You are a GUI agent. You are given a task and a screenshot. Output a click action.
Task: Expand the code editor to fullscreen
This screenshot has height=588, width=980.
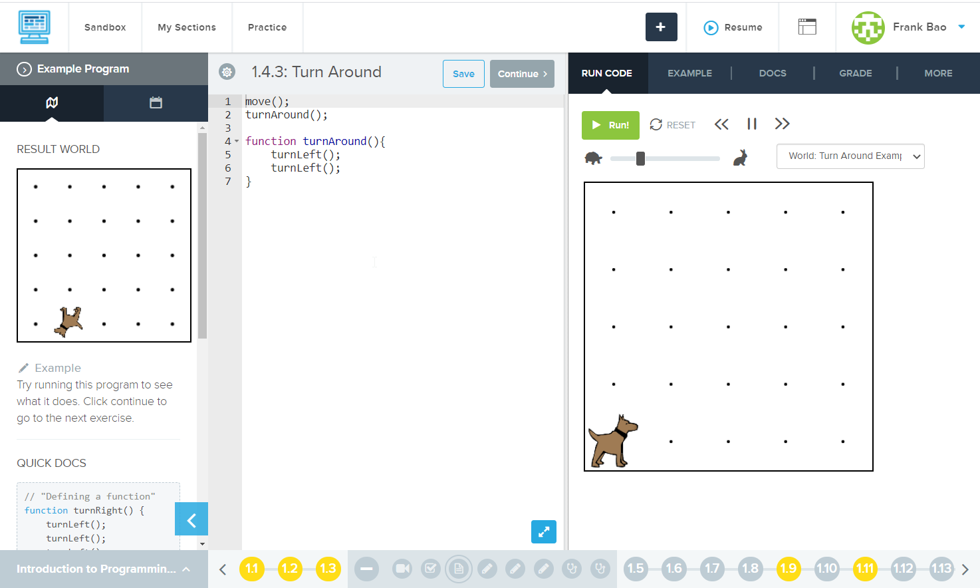point(543,531)
